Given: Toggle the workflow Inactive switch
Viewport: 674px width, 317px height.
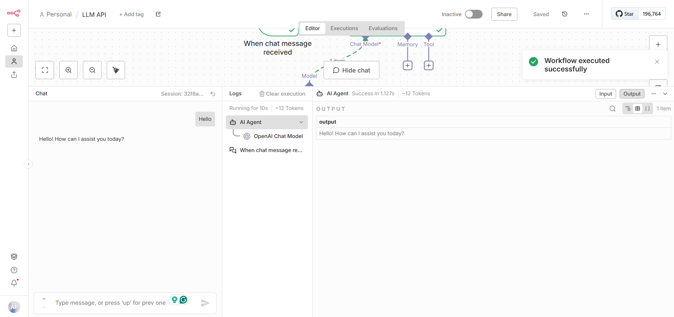Looking at the screenshot, I should 474,14.
